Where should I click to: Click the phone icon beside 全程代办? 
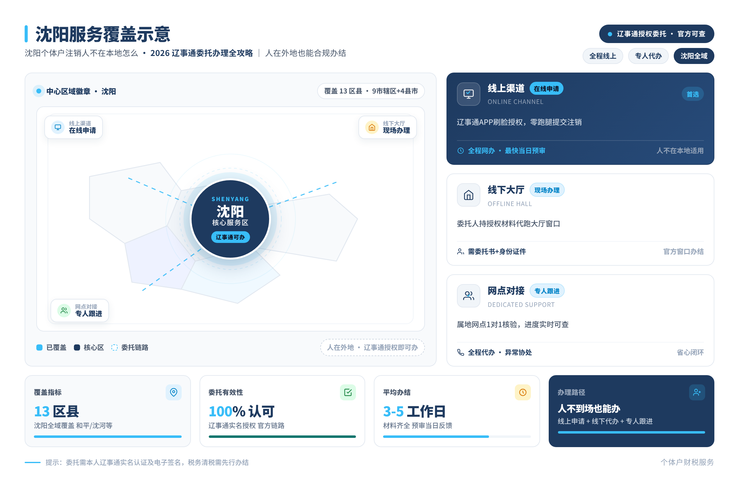pos(461,352)
